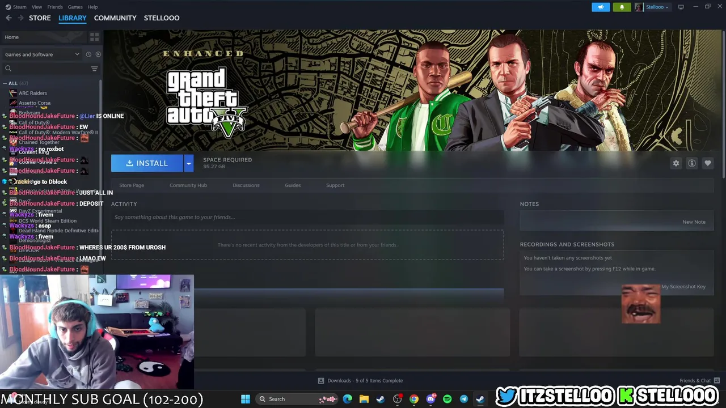The height and width of the screenshot is (408, 726).
Task: Go back with the left arrow
Action: 9,18
